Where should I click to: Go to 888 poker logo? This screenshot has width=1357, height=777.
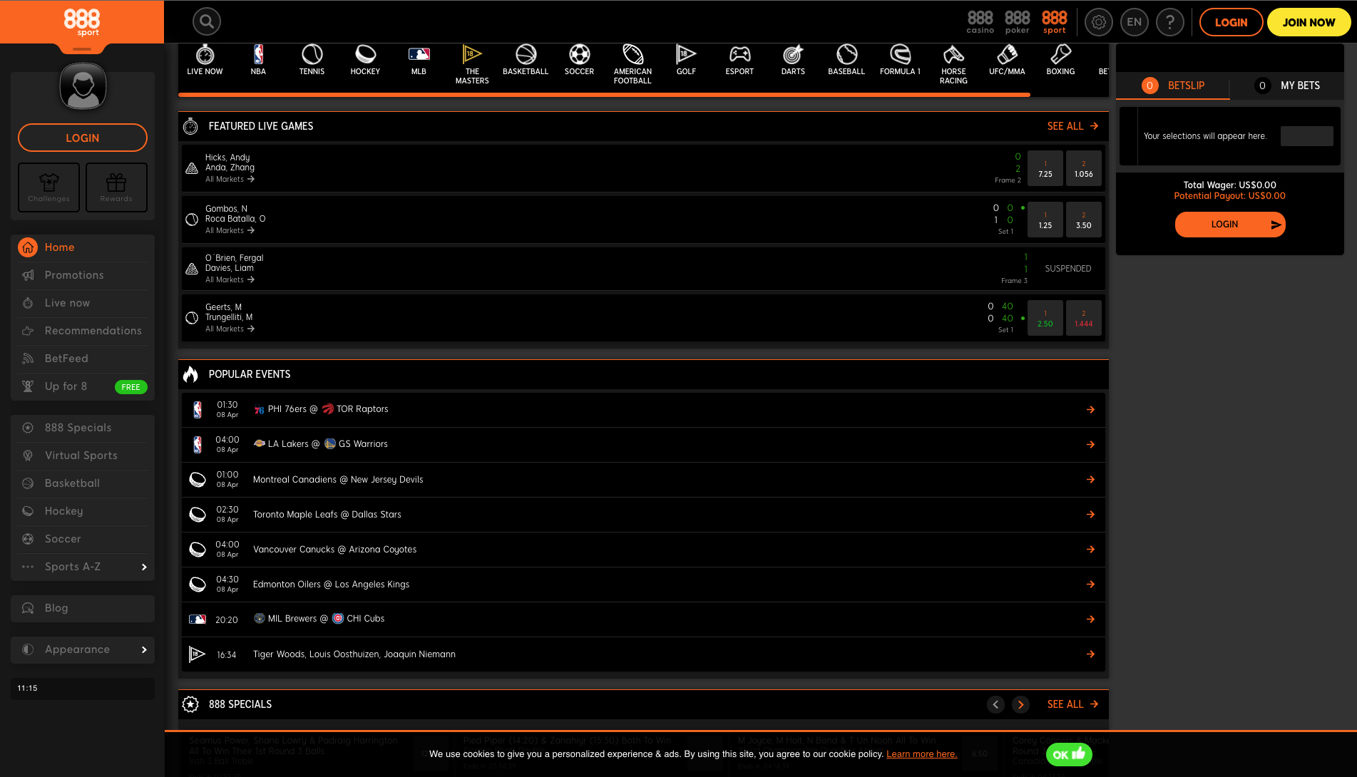(x=1017, y=22)
